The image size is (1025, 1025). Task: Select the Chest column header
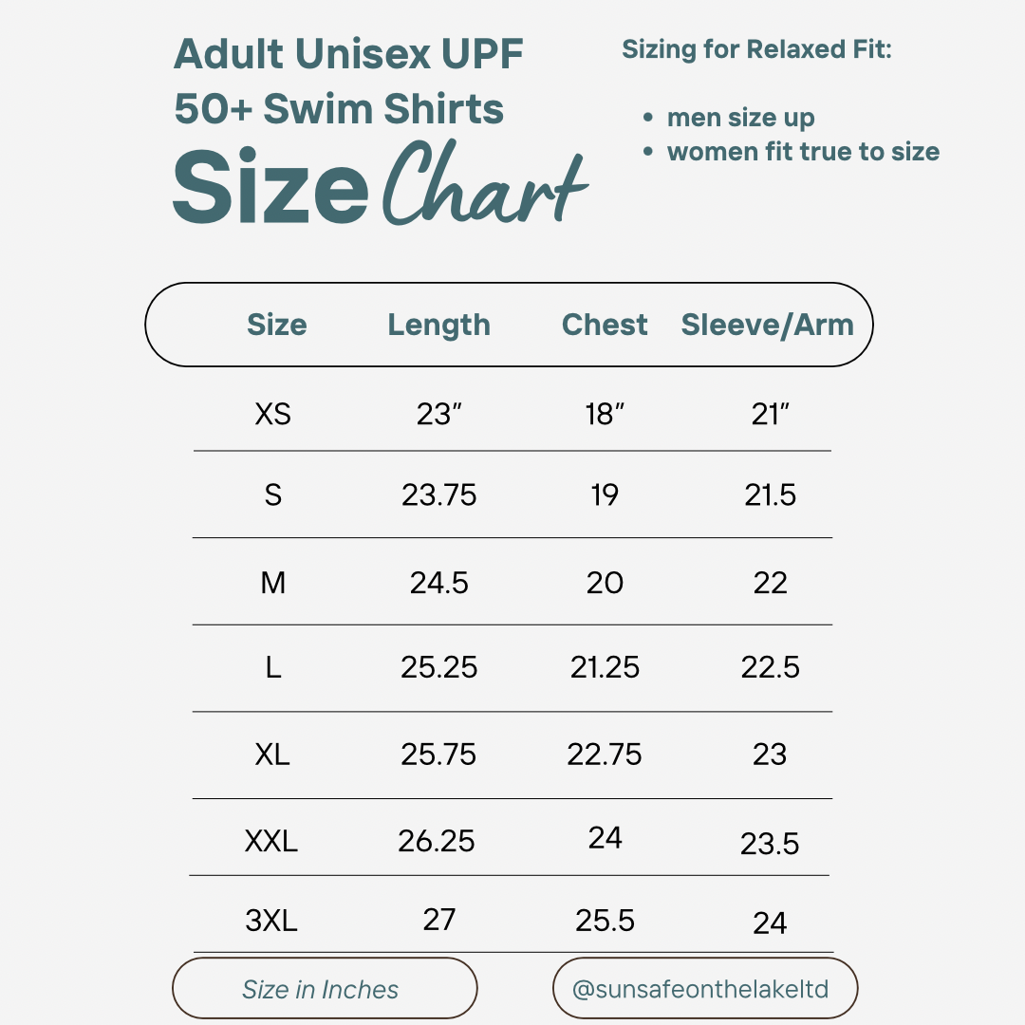point(605,325)
